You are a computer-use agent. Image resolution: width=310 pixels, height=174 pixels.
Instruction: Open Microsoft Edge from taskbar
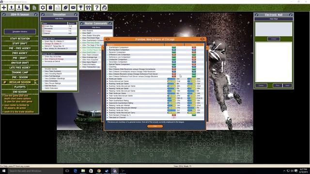tap(75, 171)
